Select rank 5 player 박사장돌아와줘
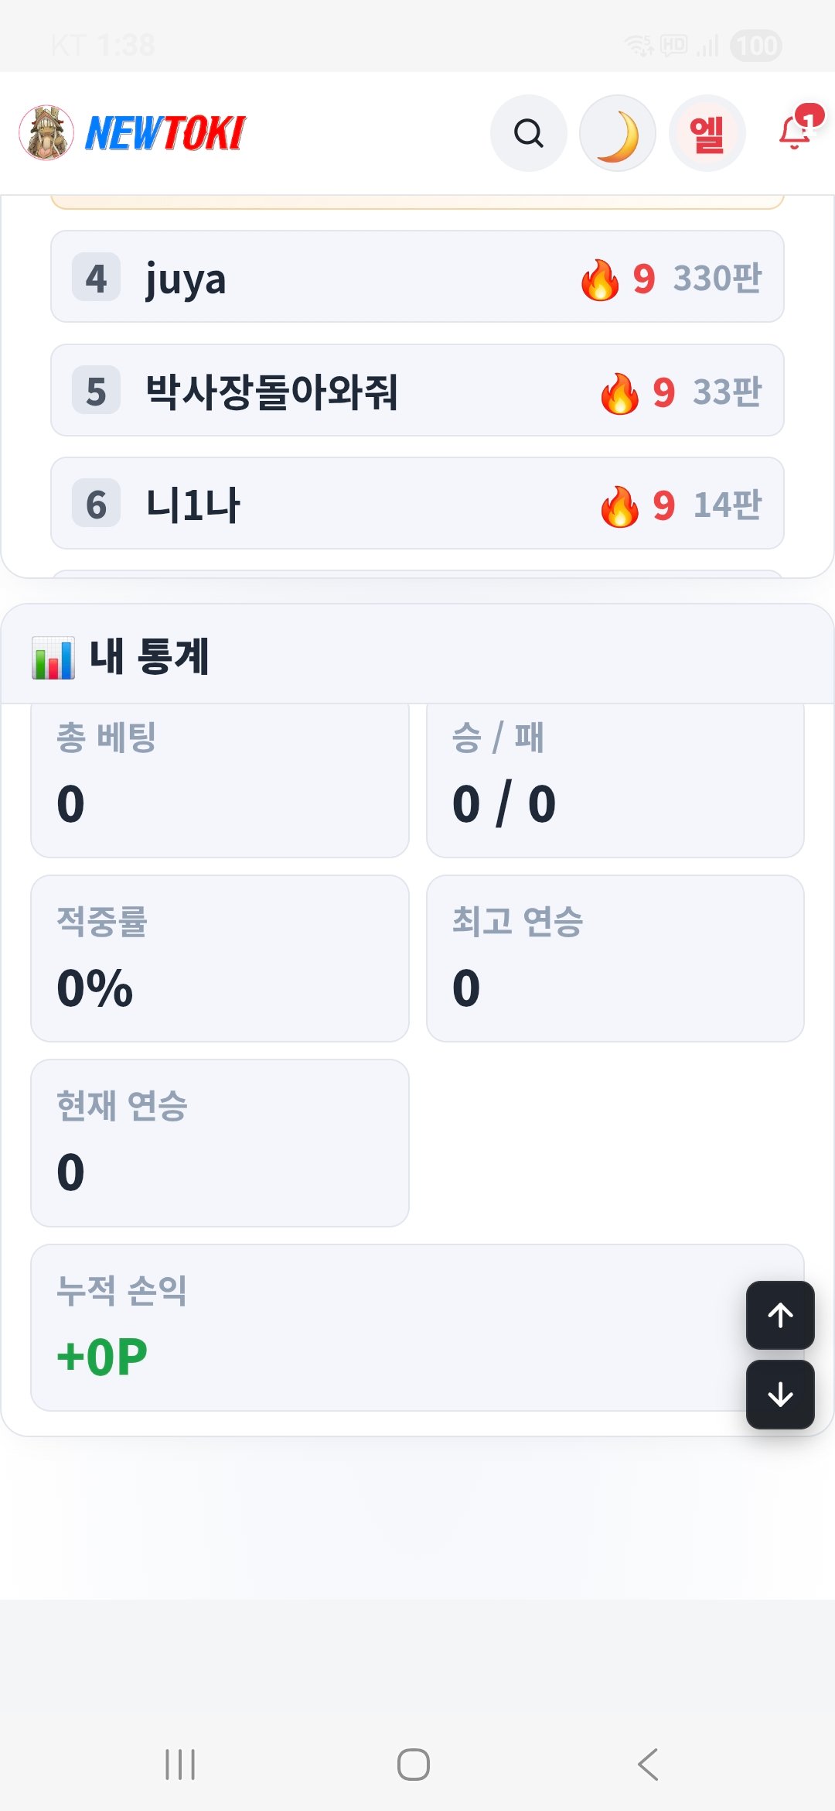 point(417,390)
